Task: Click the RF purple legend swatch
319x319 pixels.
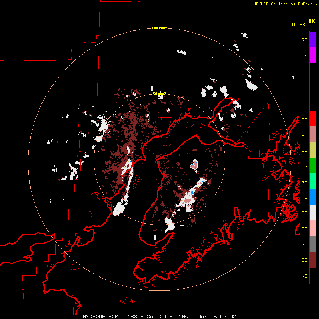Action: (313, 40)
